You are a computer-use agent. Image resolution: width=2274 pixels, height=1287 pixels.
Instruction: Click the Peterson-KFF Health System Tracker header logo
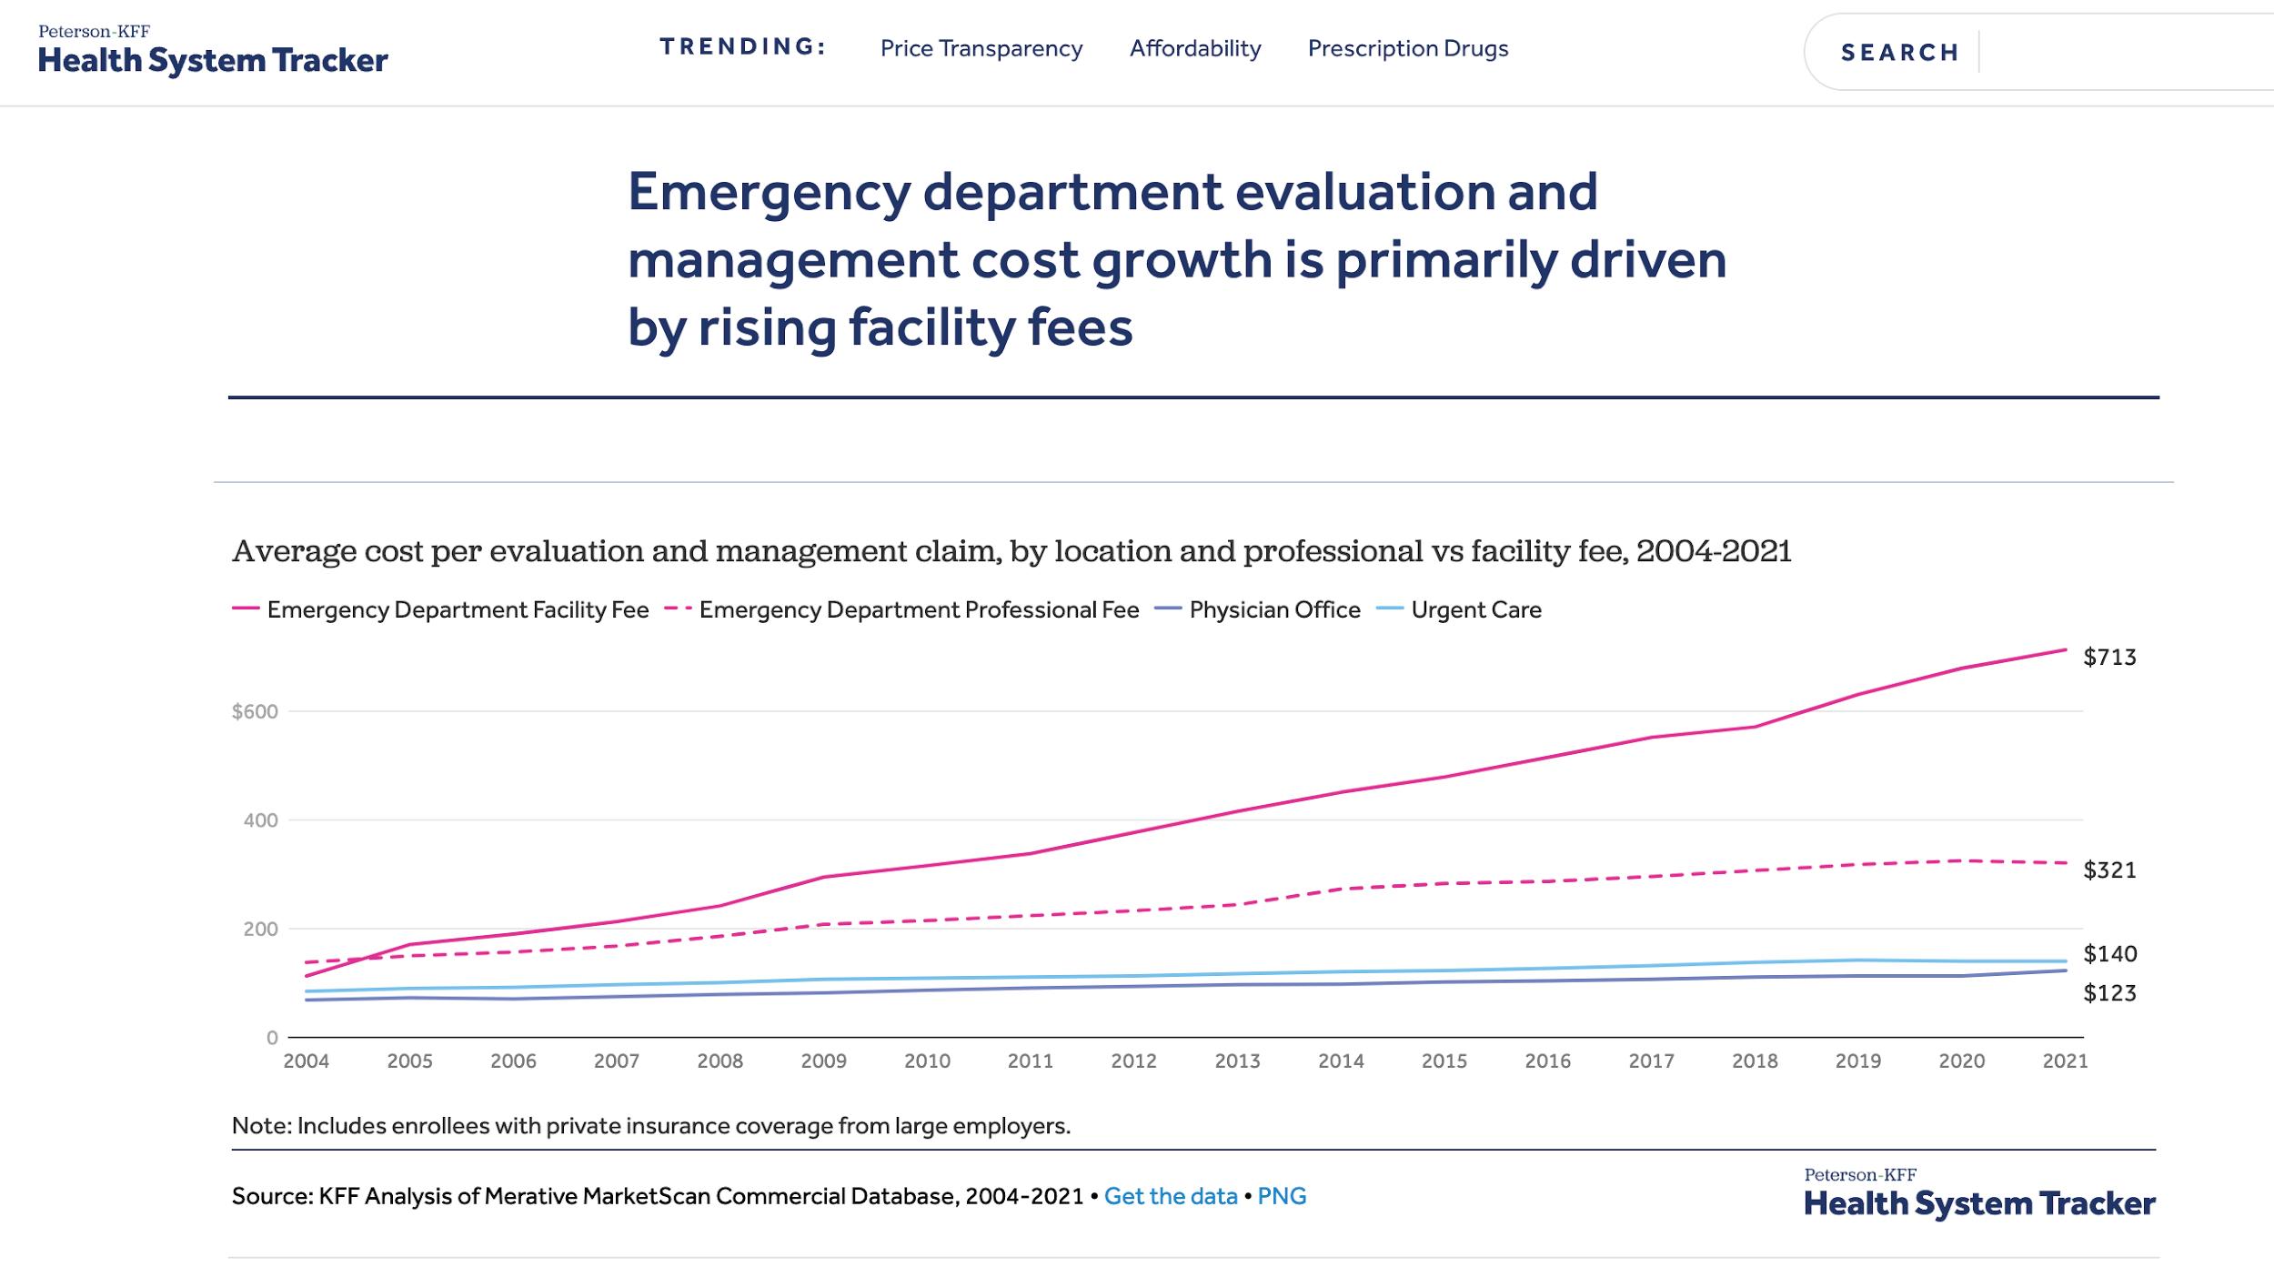click(x=212, y=51)
